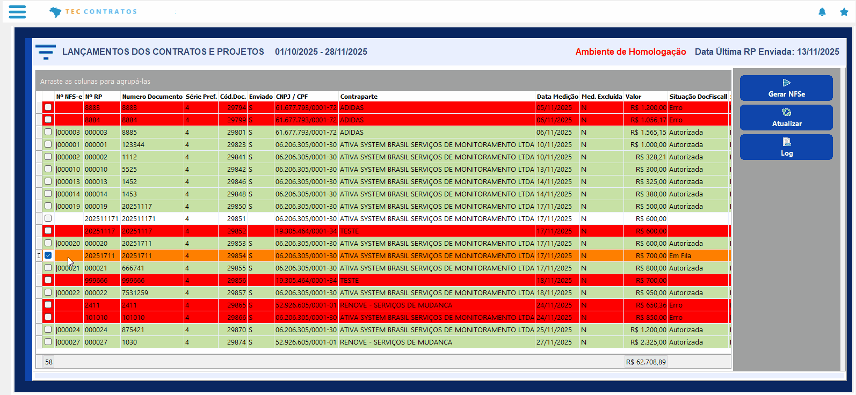Screen dimensions: 856x395
Task: Tick checkbox for 999666 TESTE row
Action: pyautogui.click(x=48, y=280)
